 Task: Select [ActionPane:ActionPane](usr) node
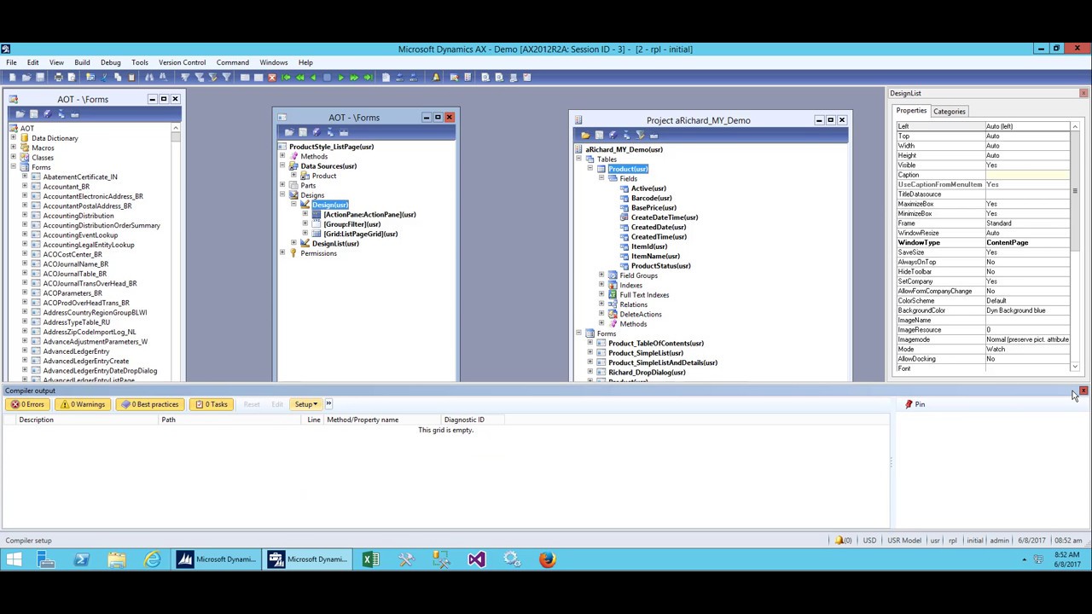click(369, 215)
